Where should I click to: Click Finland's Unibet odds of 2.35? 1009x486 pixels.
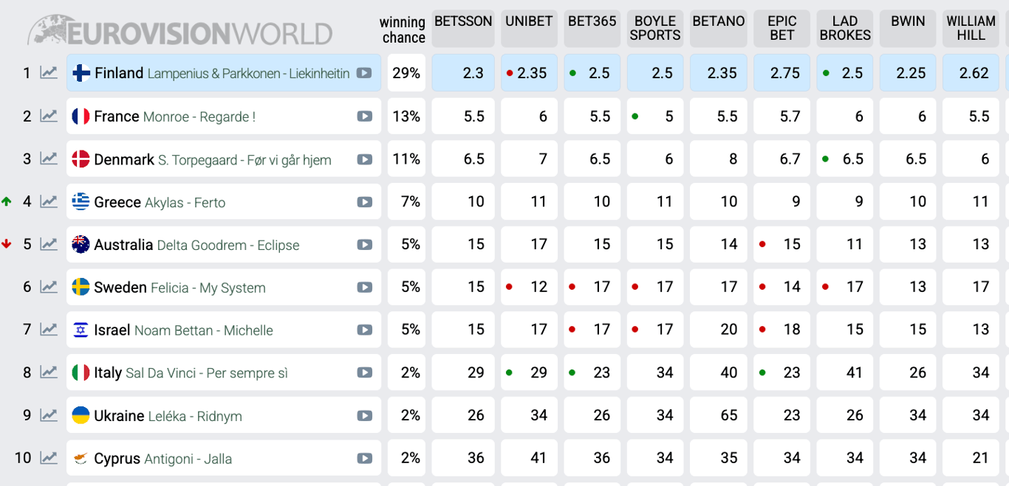[529, 73]
